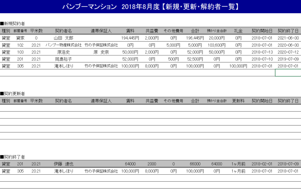Click total cell 196,445円
The width and height of the screenshot is (301, 189).
pos(195,38)
